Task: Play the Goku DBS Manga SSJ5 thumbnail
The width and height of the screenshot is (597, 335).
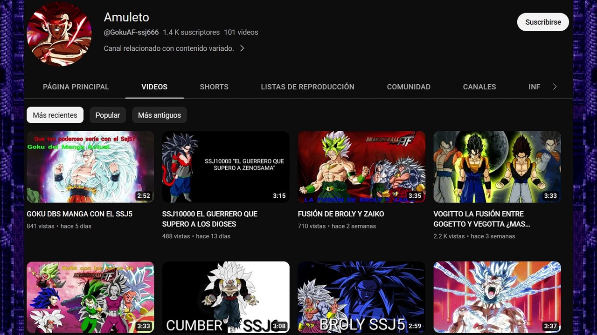Action: coord(90,167)
